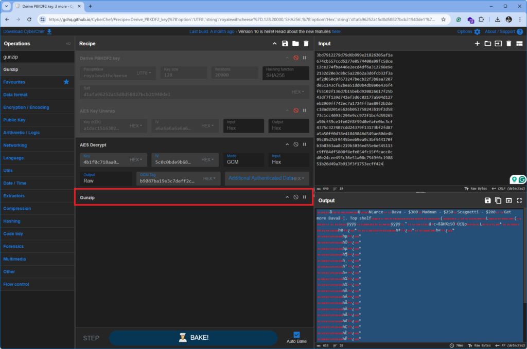Reload the browser page
Screen dimensions: 527x349
coord(29,20)
